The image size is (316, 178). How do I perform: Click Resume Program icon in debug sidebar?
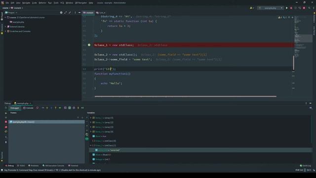pyautogui.click(x=6, y=113)
